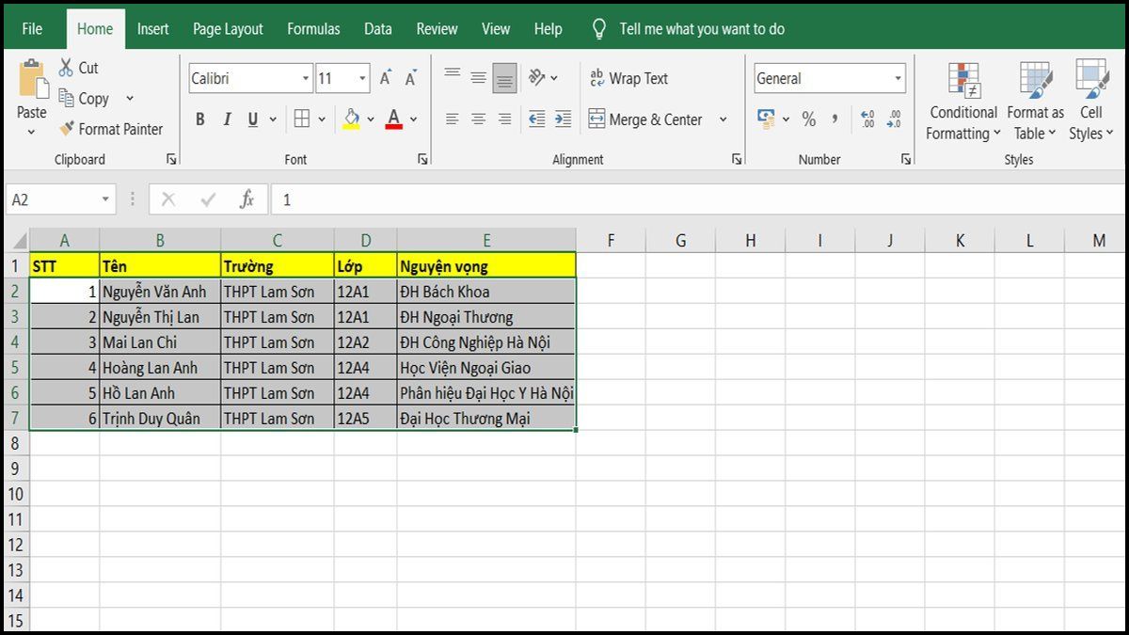
Task: Decrease decimal places
Action: click(893, 119)
